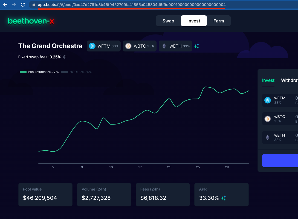Open the Invest tab in top navigation

coord(194,21)
